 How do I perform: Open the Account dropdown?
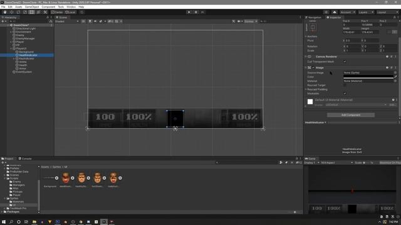click(348, 12)
